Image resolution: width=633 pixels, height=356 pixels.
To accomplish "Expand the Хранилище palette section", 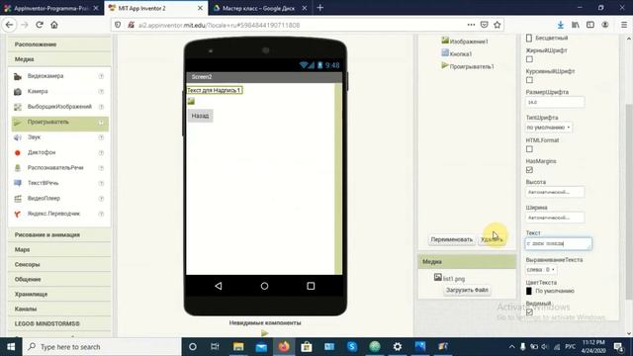I will click(59, 294).
